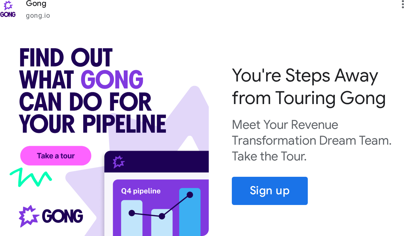Image resolution: width=404 pixels, height=236 pixels.
Task: Select the first light-blue bar in the chart
Action: click(131, 223)
